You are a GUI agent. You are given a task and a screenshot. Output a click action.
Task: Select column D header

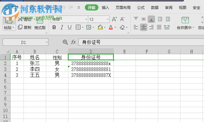(91, 51)
